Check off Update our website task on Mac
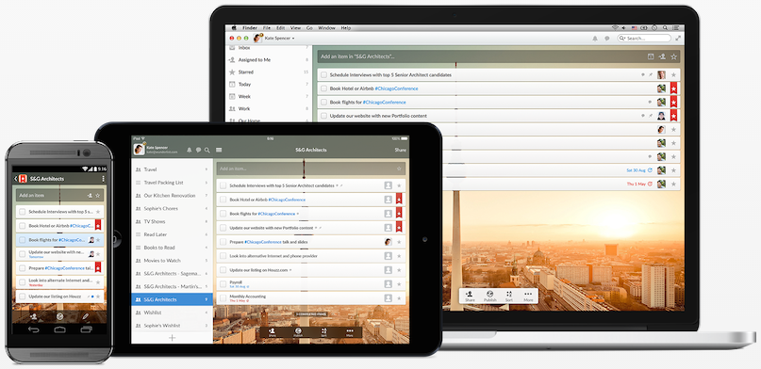 (x=323, y=116)
